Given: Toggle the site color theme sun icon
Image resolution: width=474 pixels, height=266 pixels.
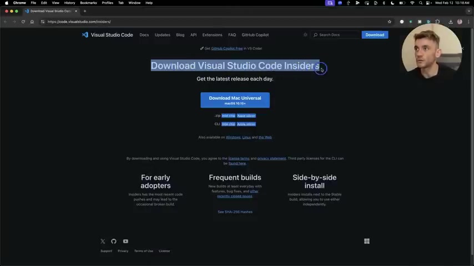Looking at the screenshot, I should [305, 35].
